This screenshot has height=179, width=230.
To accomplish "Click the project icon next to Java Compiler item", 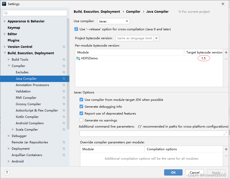I will (x=64, y=79).
